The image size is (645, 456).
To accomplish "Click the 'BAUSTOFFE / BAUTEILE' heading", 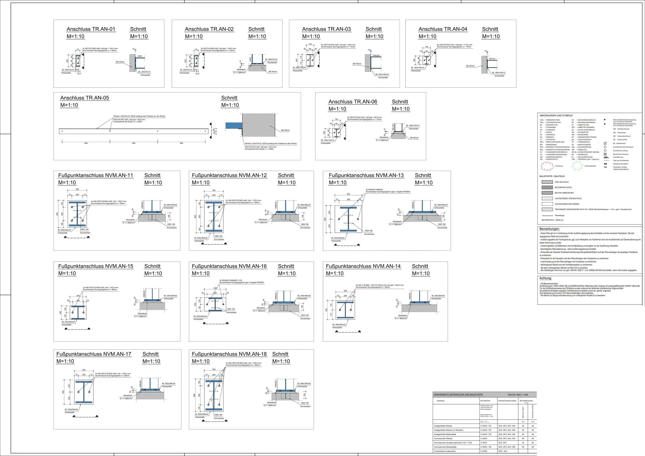I will point(552,176).
